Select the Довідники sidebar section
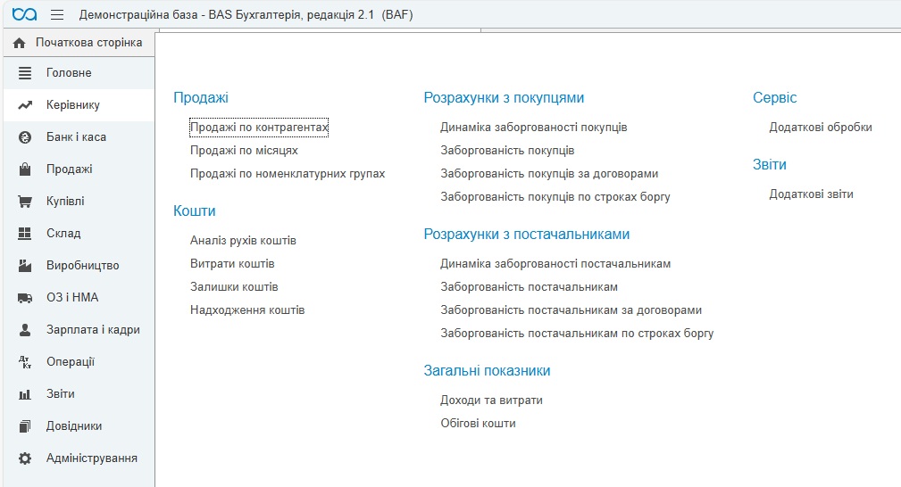This screenshot has width=901, height=487. [74, 426]
